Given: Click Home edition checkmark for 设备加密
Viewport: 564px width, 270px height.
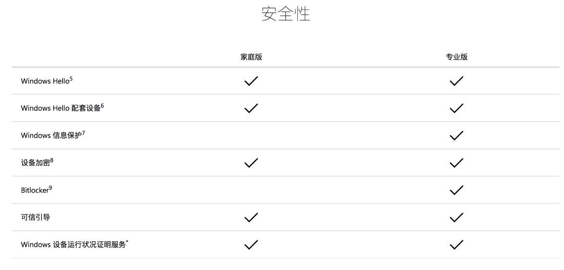Looking at the screenshot, I should pos(251,163).
